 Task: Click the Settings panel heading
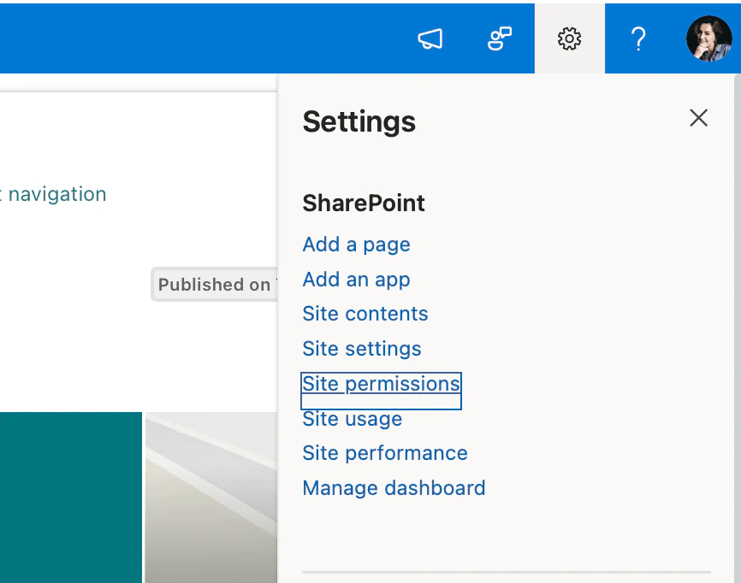tap(359, 121)
